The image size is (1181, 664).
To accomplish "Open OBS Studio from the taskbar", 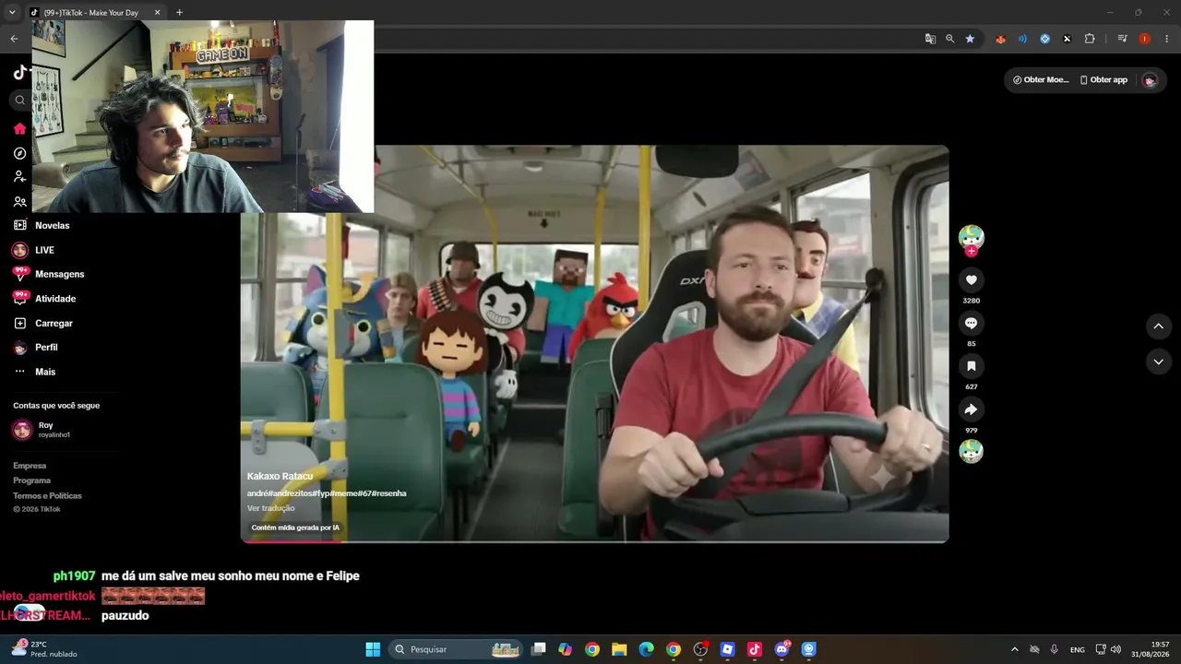I will coord(700,649).
